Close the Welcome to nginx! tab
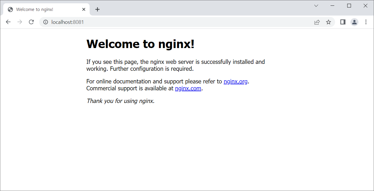 point(84,9)
